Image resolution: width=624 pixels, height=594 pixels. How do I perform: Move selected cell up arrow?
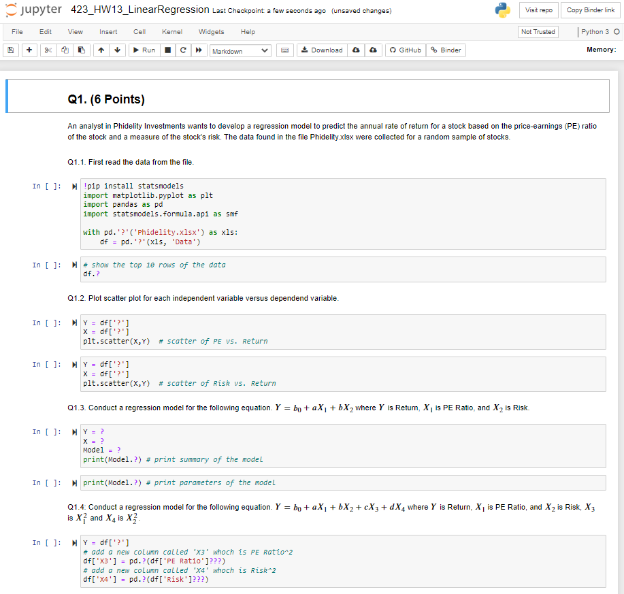coord(101,50)
